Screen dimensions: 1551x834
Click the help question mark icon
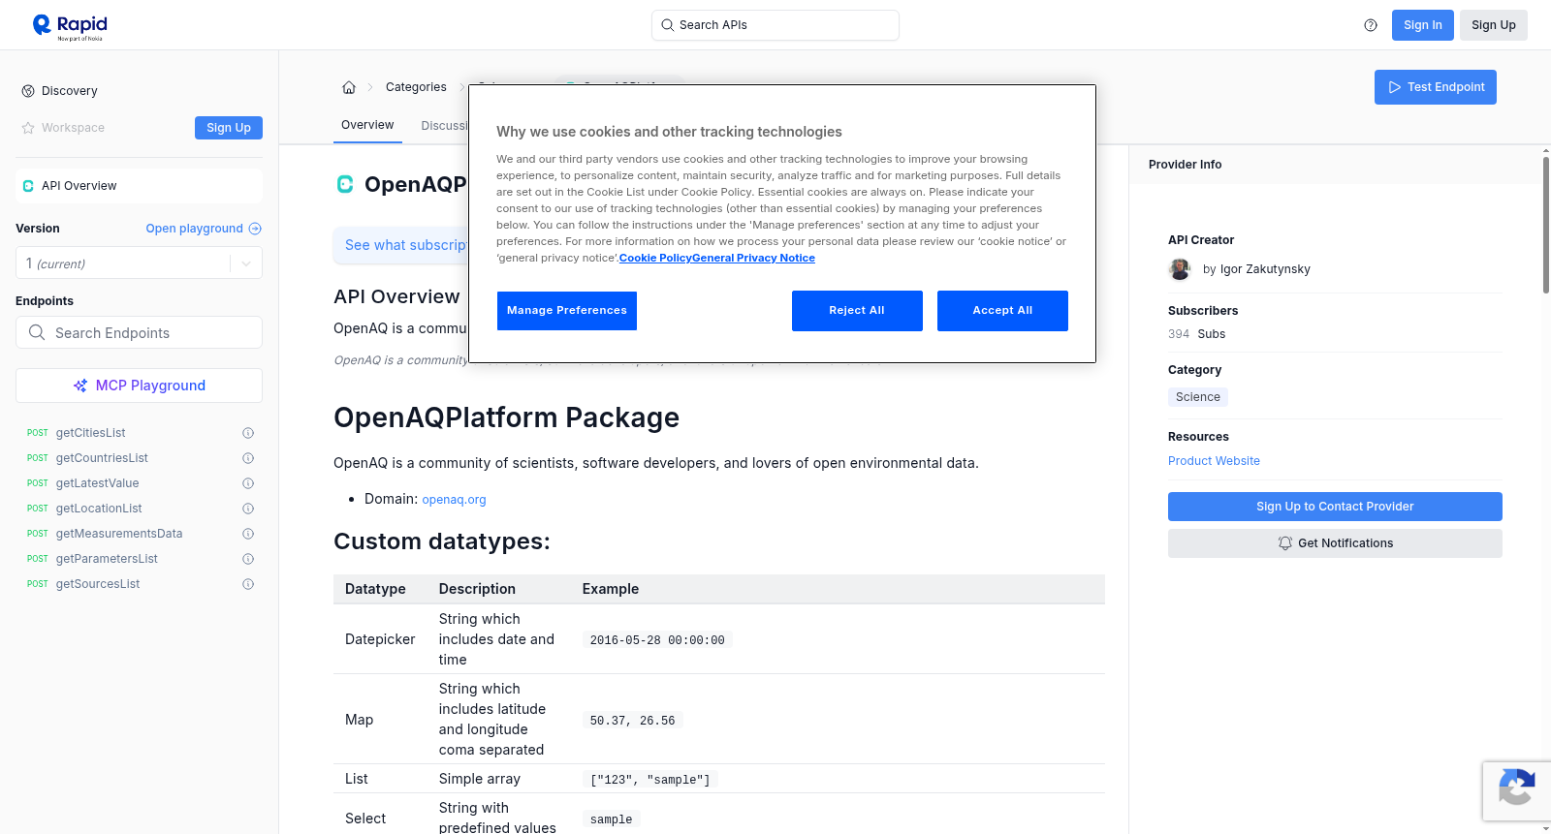click(1371, 25)
